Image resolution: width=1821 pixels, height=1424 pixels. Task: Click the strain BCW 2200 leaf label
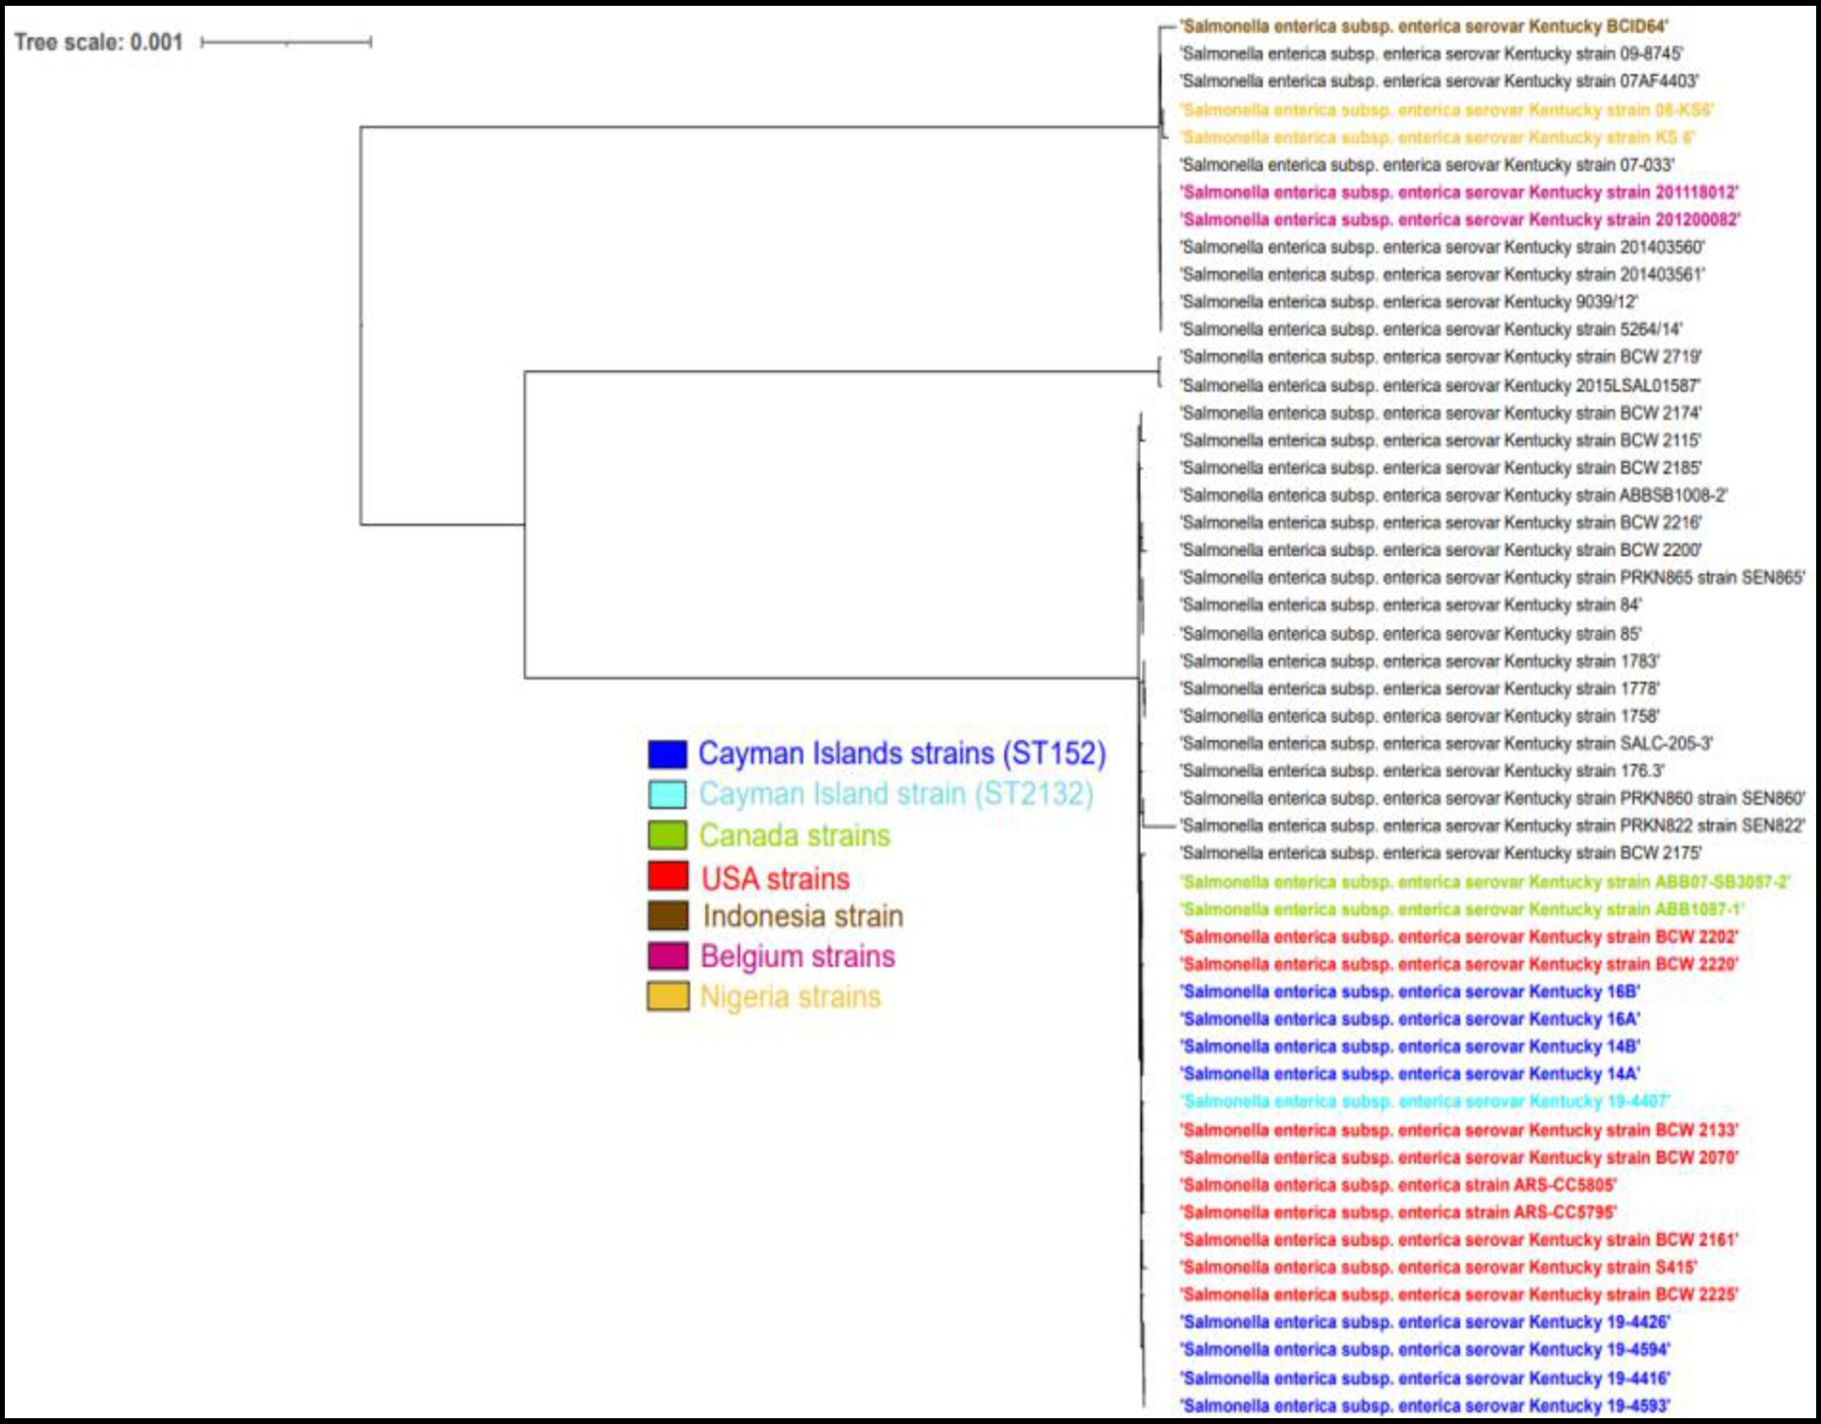point(1441,550)
